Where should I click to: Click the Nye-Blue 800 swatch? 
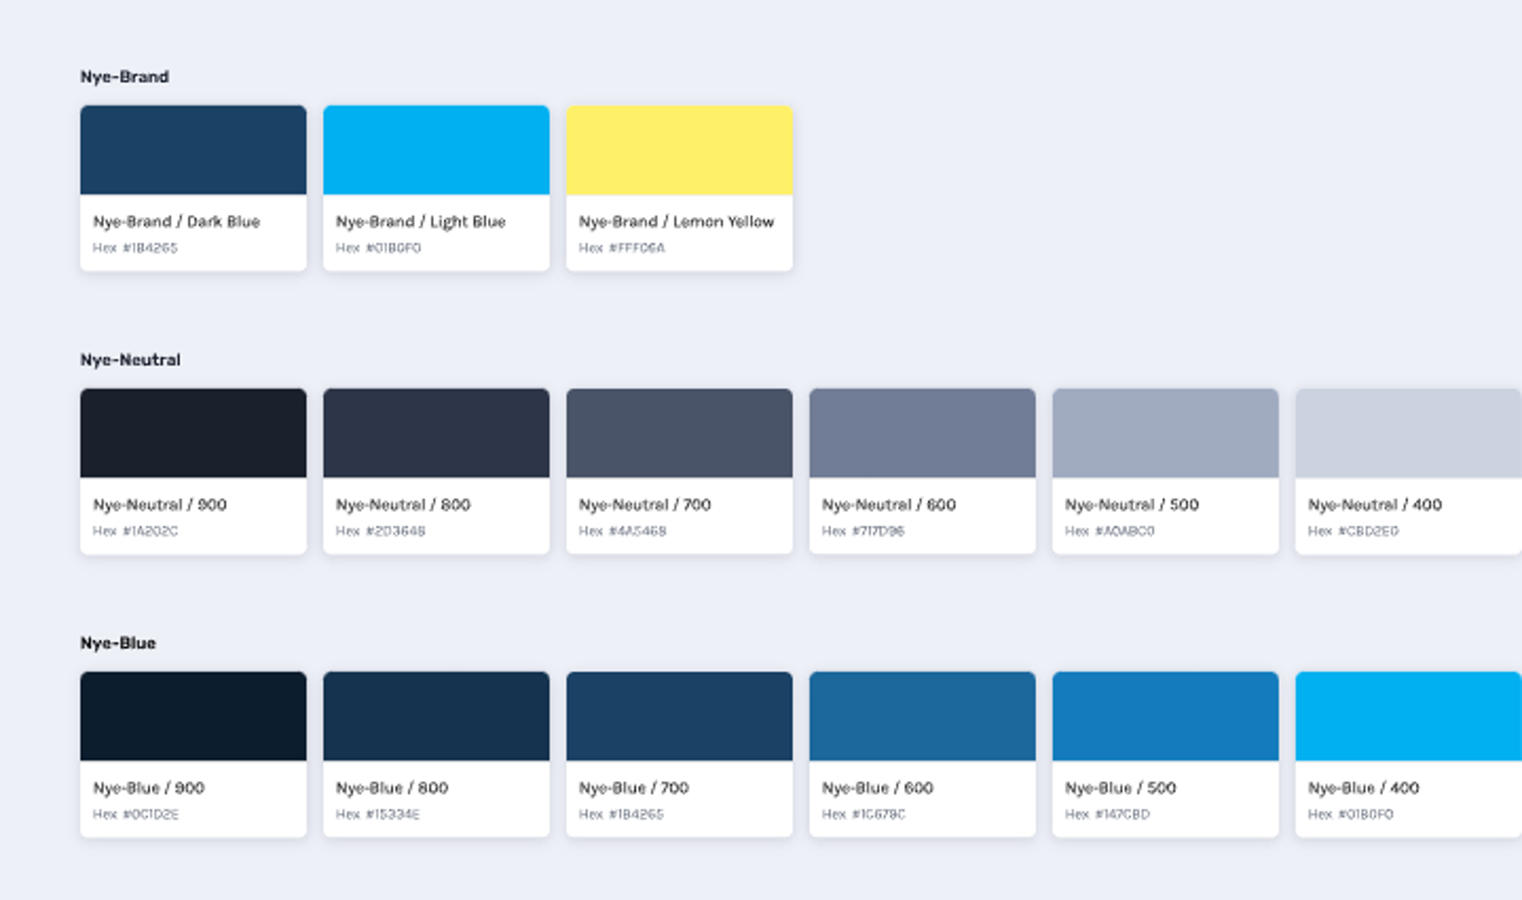pyautogui.click(x=436, y=716)
